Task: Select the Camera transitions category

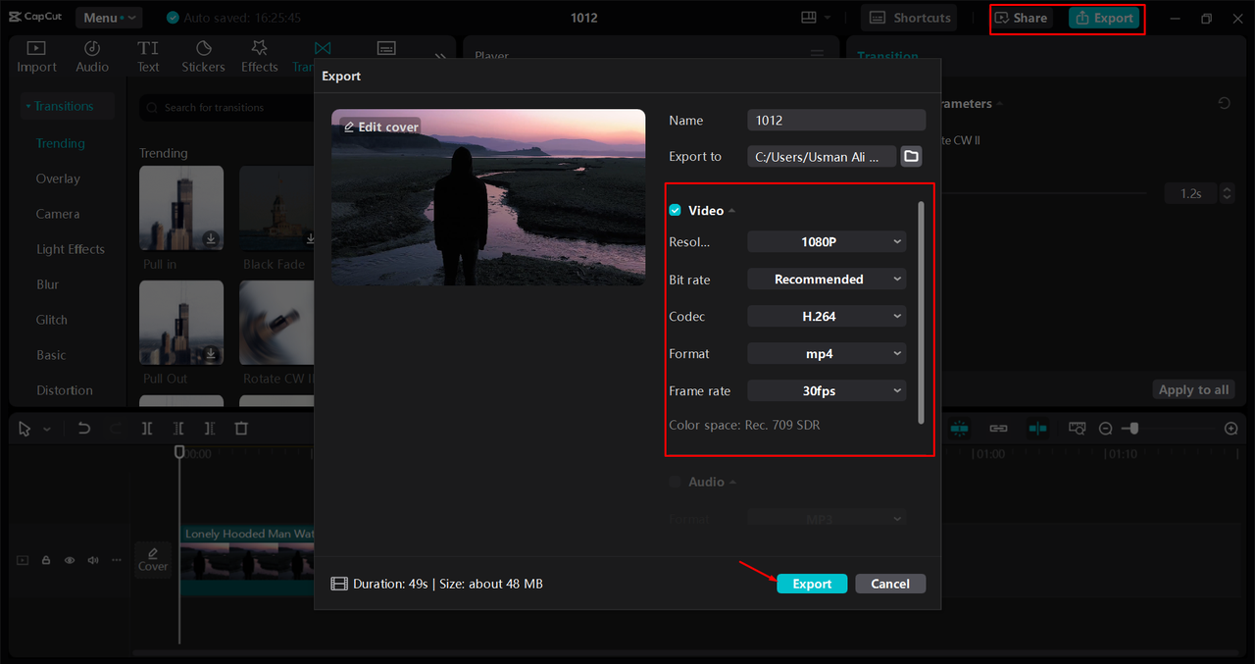Action: pyautogui.click(x=58, y=214)
